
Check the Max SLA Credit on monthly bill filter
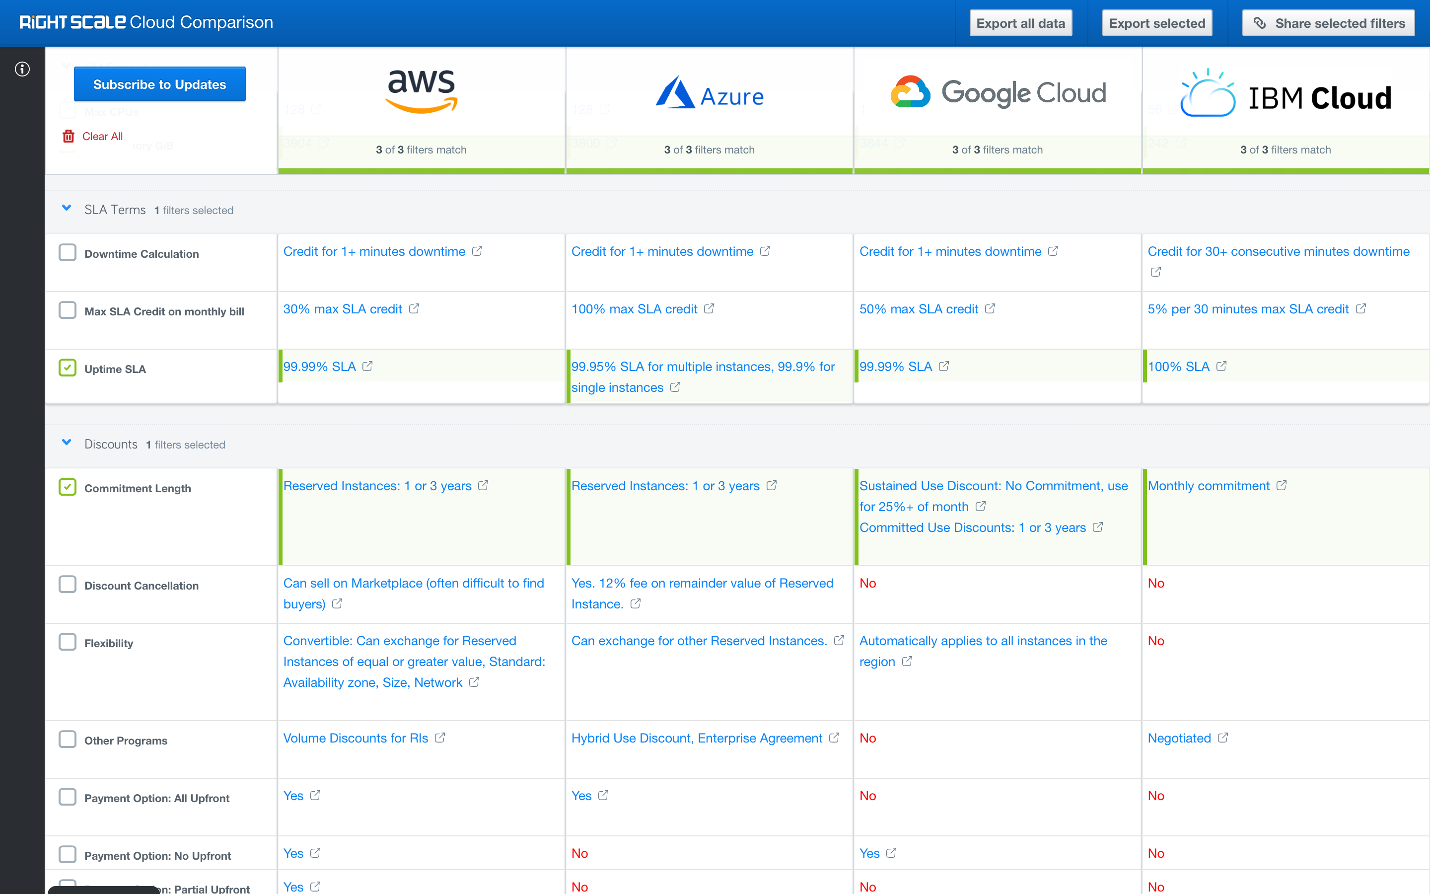point(68,310)
